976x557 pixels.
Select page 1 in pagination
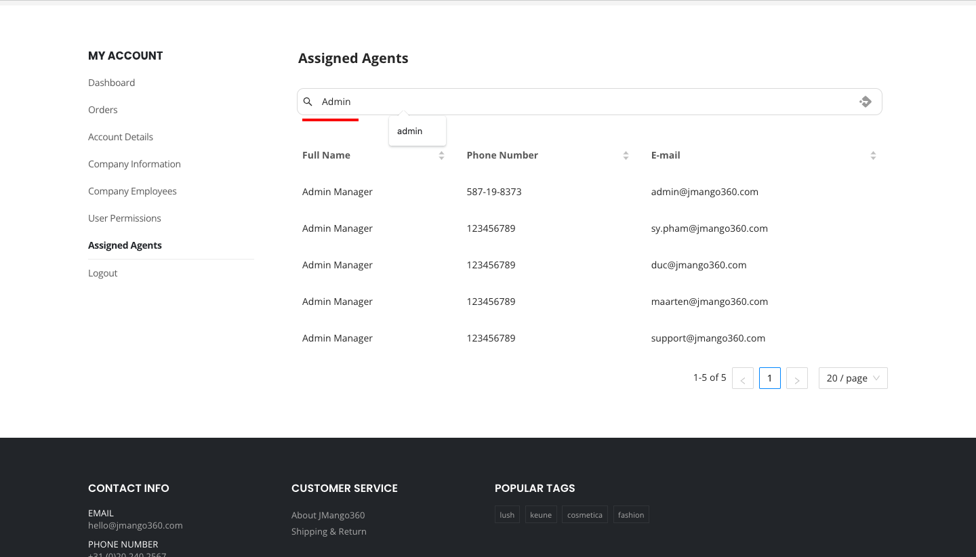coord(770,378)
